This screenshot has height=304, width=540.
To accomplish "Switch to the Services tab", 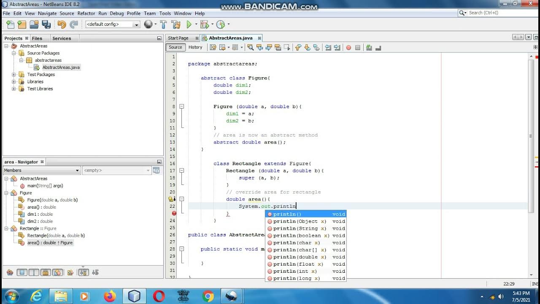I will click(62, 38).
